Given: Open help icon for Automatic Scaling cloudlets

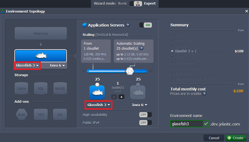Looking at the screenshot, I should coord(141,48).
